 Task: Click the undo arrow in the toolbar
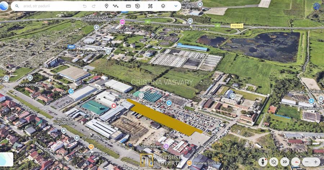point(85,6)
